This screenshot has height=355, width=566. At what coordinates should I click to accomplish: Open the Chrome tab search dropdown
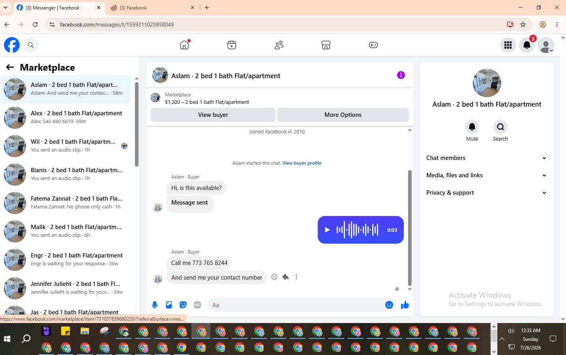pyautogui.click(x=6, y=8)
